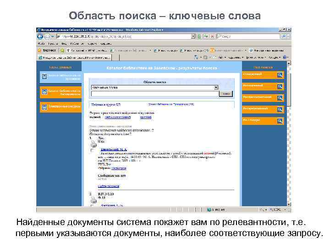Click icon of Каталог библиотеки на Заневском entry
The width and height of the screenshot is (330, 248).
pos(44,76)
